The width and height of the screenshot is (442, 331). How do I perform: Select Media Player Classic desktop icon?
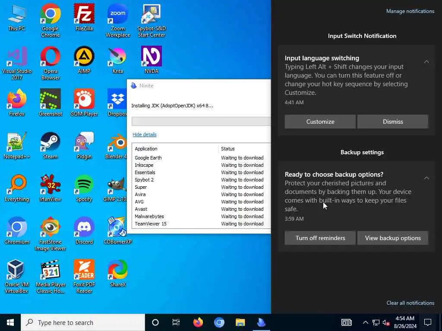pos(51,277)
